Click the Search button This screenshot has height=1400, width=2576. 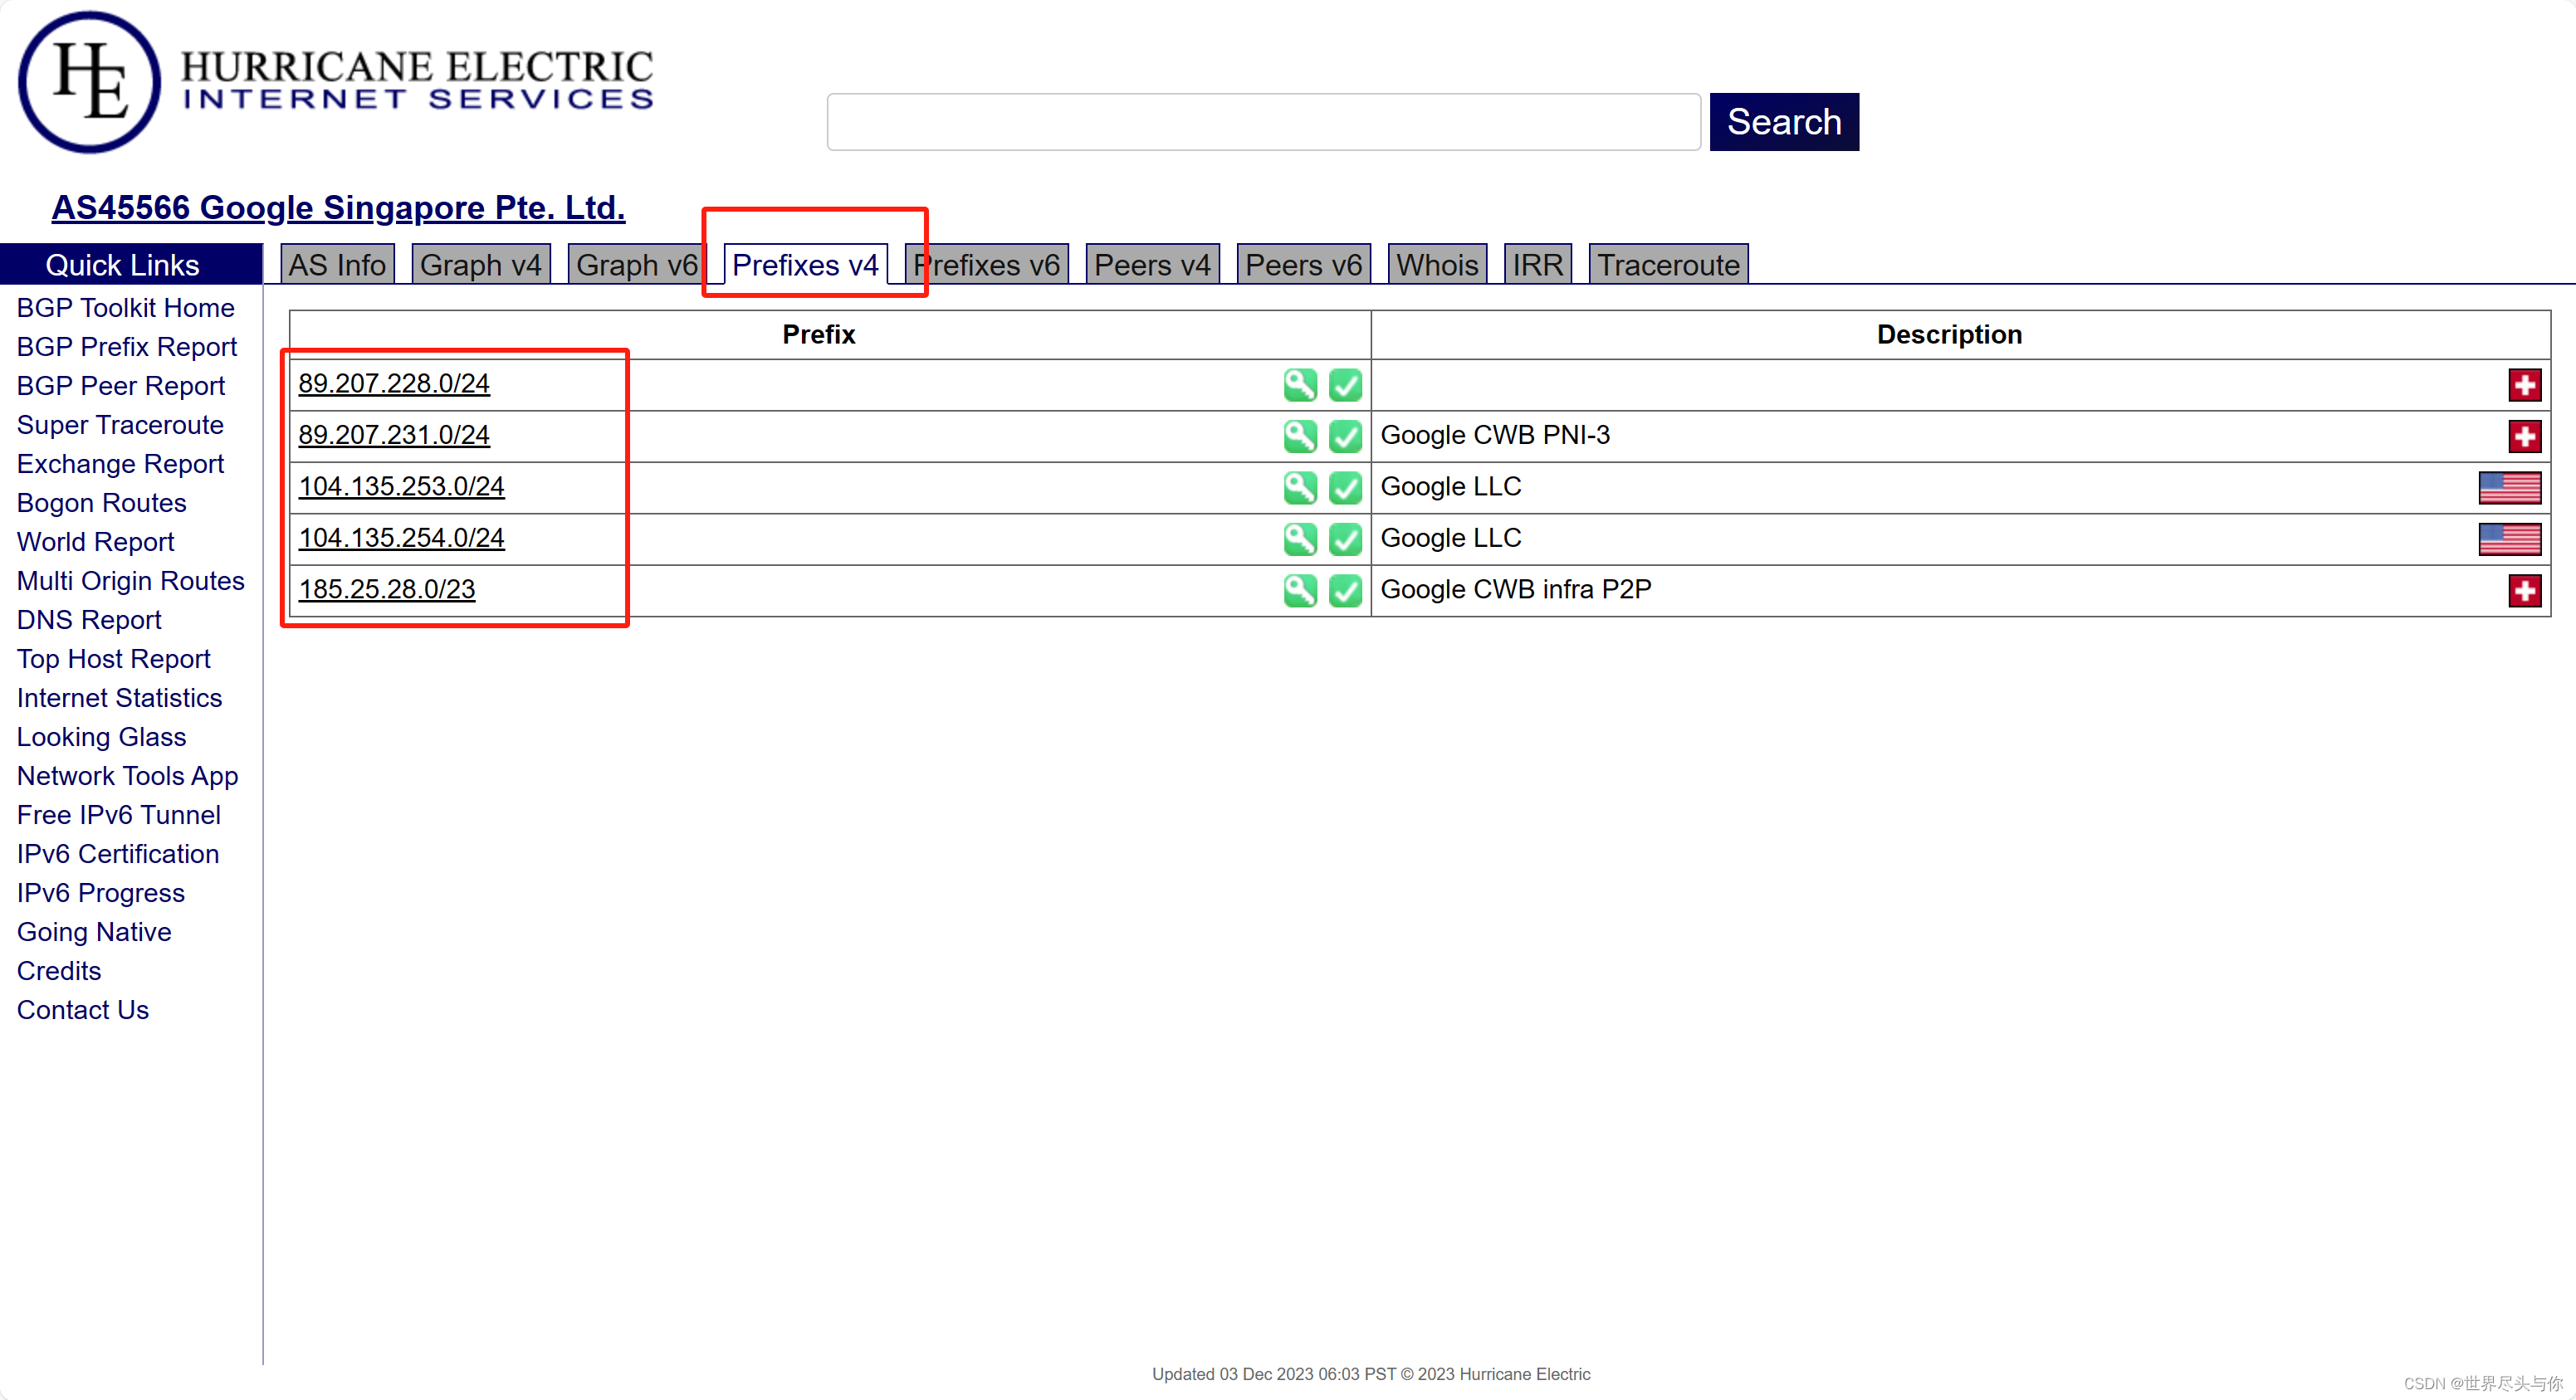pos(1784,122)
